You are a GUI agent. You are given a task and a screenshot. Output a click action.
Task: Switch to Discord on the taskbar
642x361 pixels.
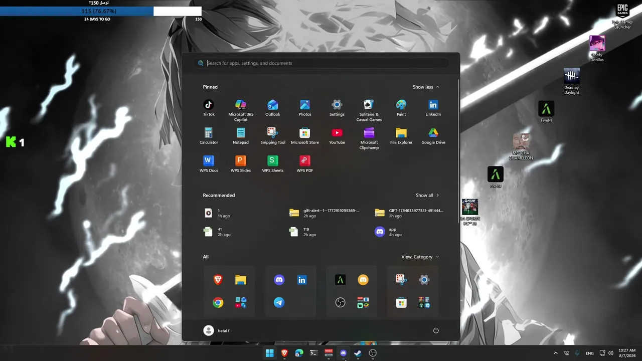click(x=343, y=353)
